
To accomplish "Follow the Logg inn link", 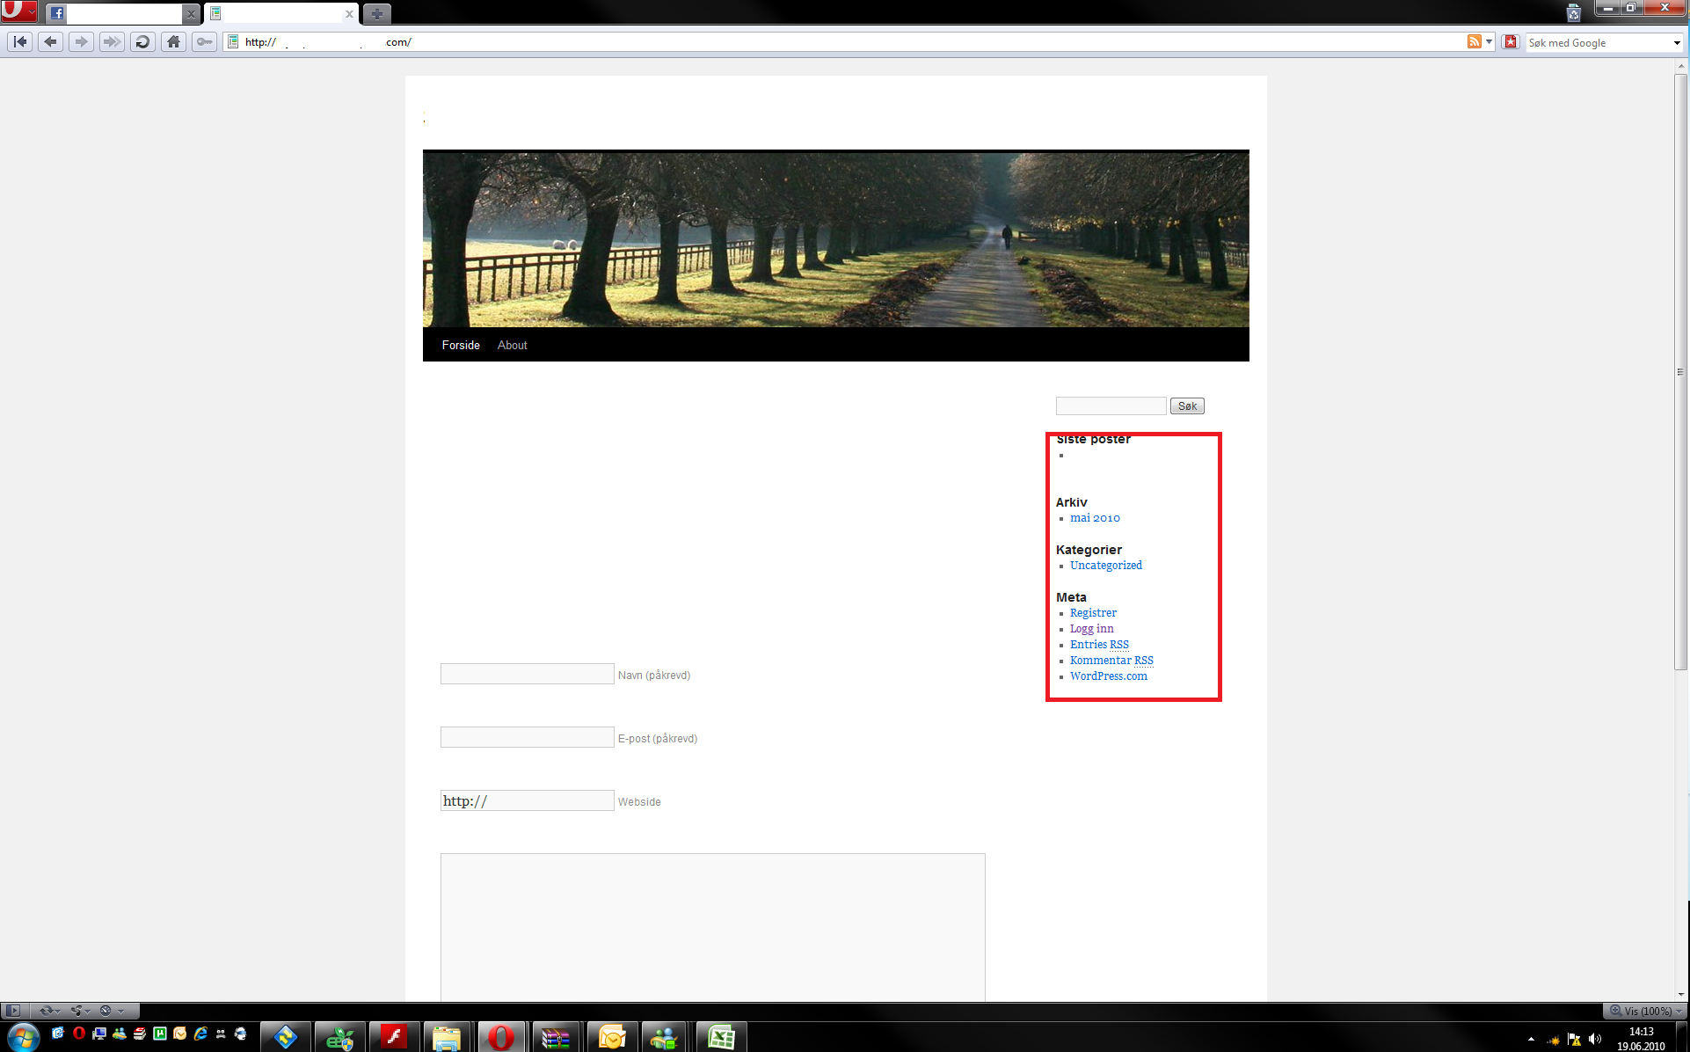I will [1091, 629].
